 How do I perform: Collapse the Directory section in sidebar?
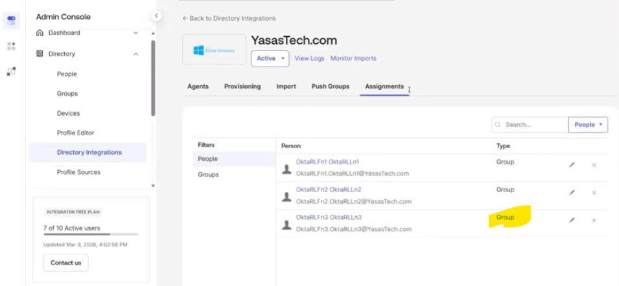(135, 54)
